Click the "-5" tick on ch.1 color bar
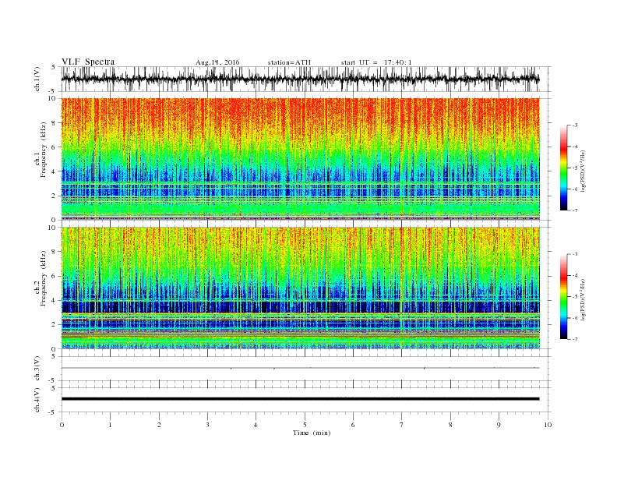This screenshot has width=617, height=477. pyautogui.click(x=574, y=168)
